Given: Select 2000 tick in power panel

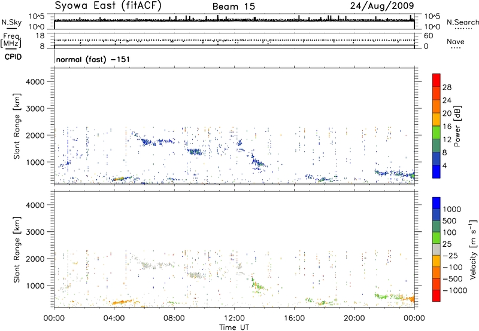Looking at the screenshot, I should tap(35, 135).
